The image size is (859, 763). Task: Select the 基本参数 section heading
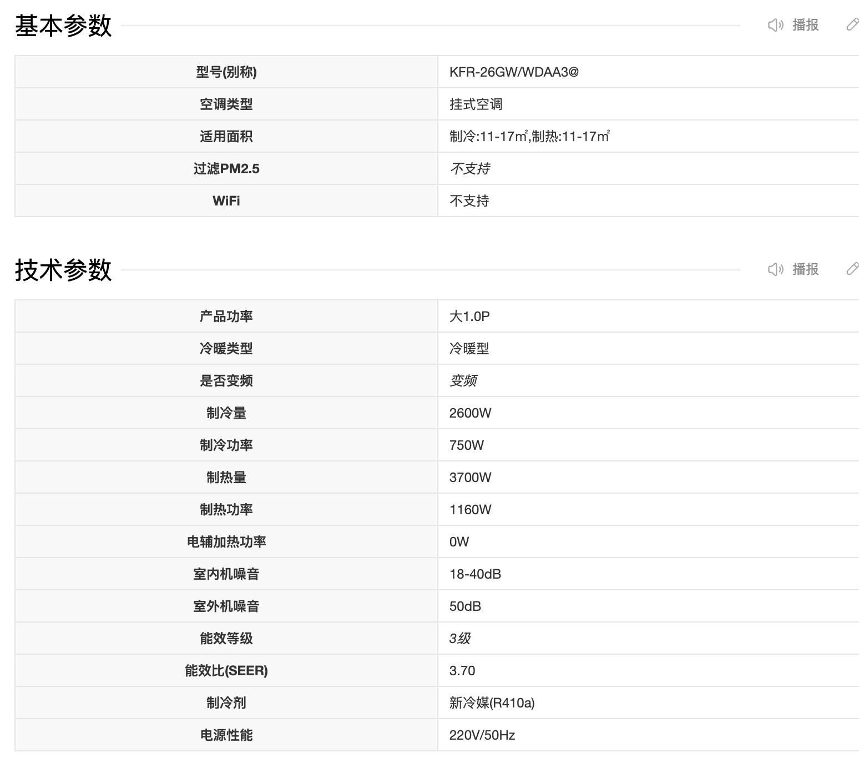point(63,26)
